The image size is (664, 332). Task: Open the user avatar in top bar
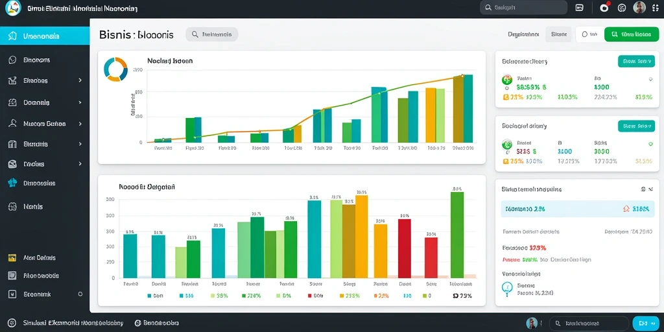(639, 7)
